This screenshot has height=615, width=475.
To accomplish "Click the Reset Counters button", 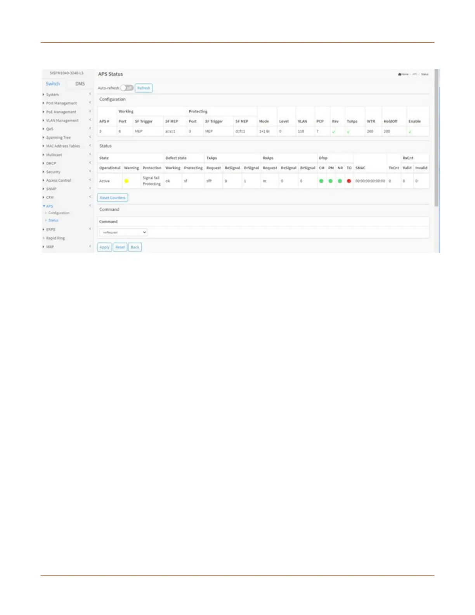I will tap(113, 198).
